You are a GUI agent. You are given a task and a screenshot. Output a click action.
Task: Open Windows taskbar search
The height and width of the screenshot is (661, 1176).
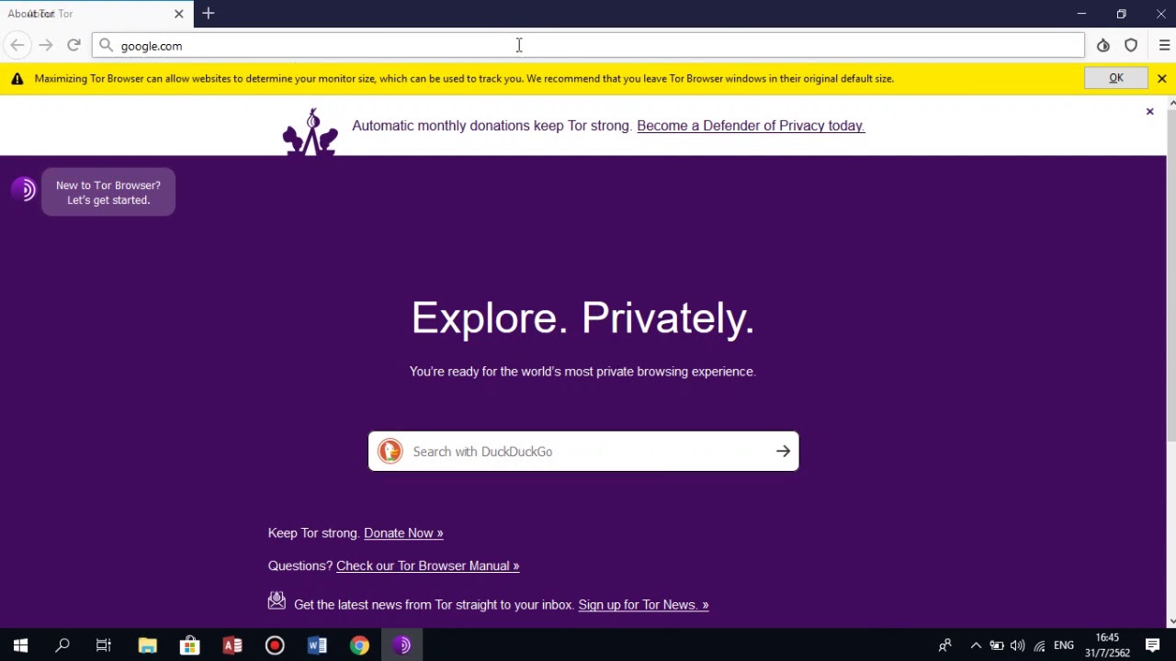pos(62,645)
